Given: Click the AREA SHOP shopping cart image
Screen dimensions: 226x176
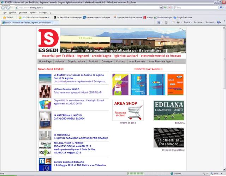Looking at the screenshot, I should (128, 110).
